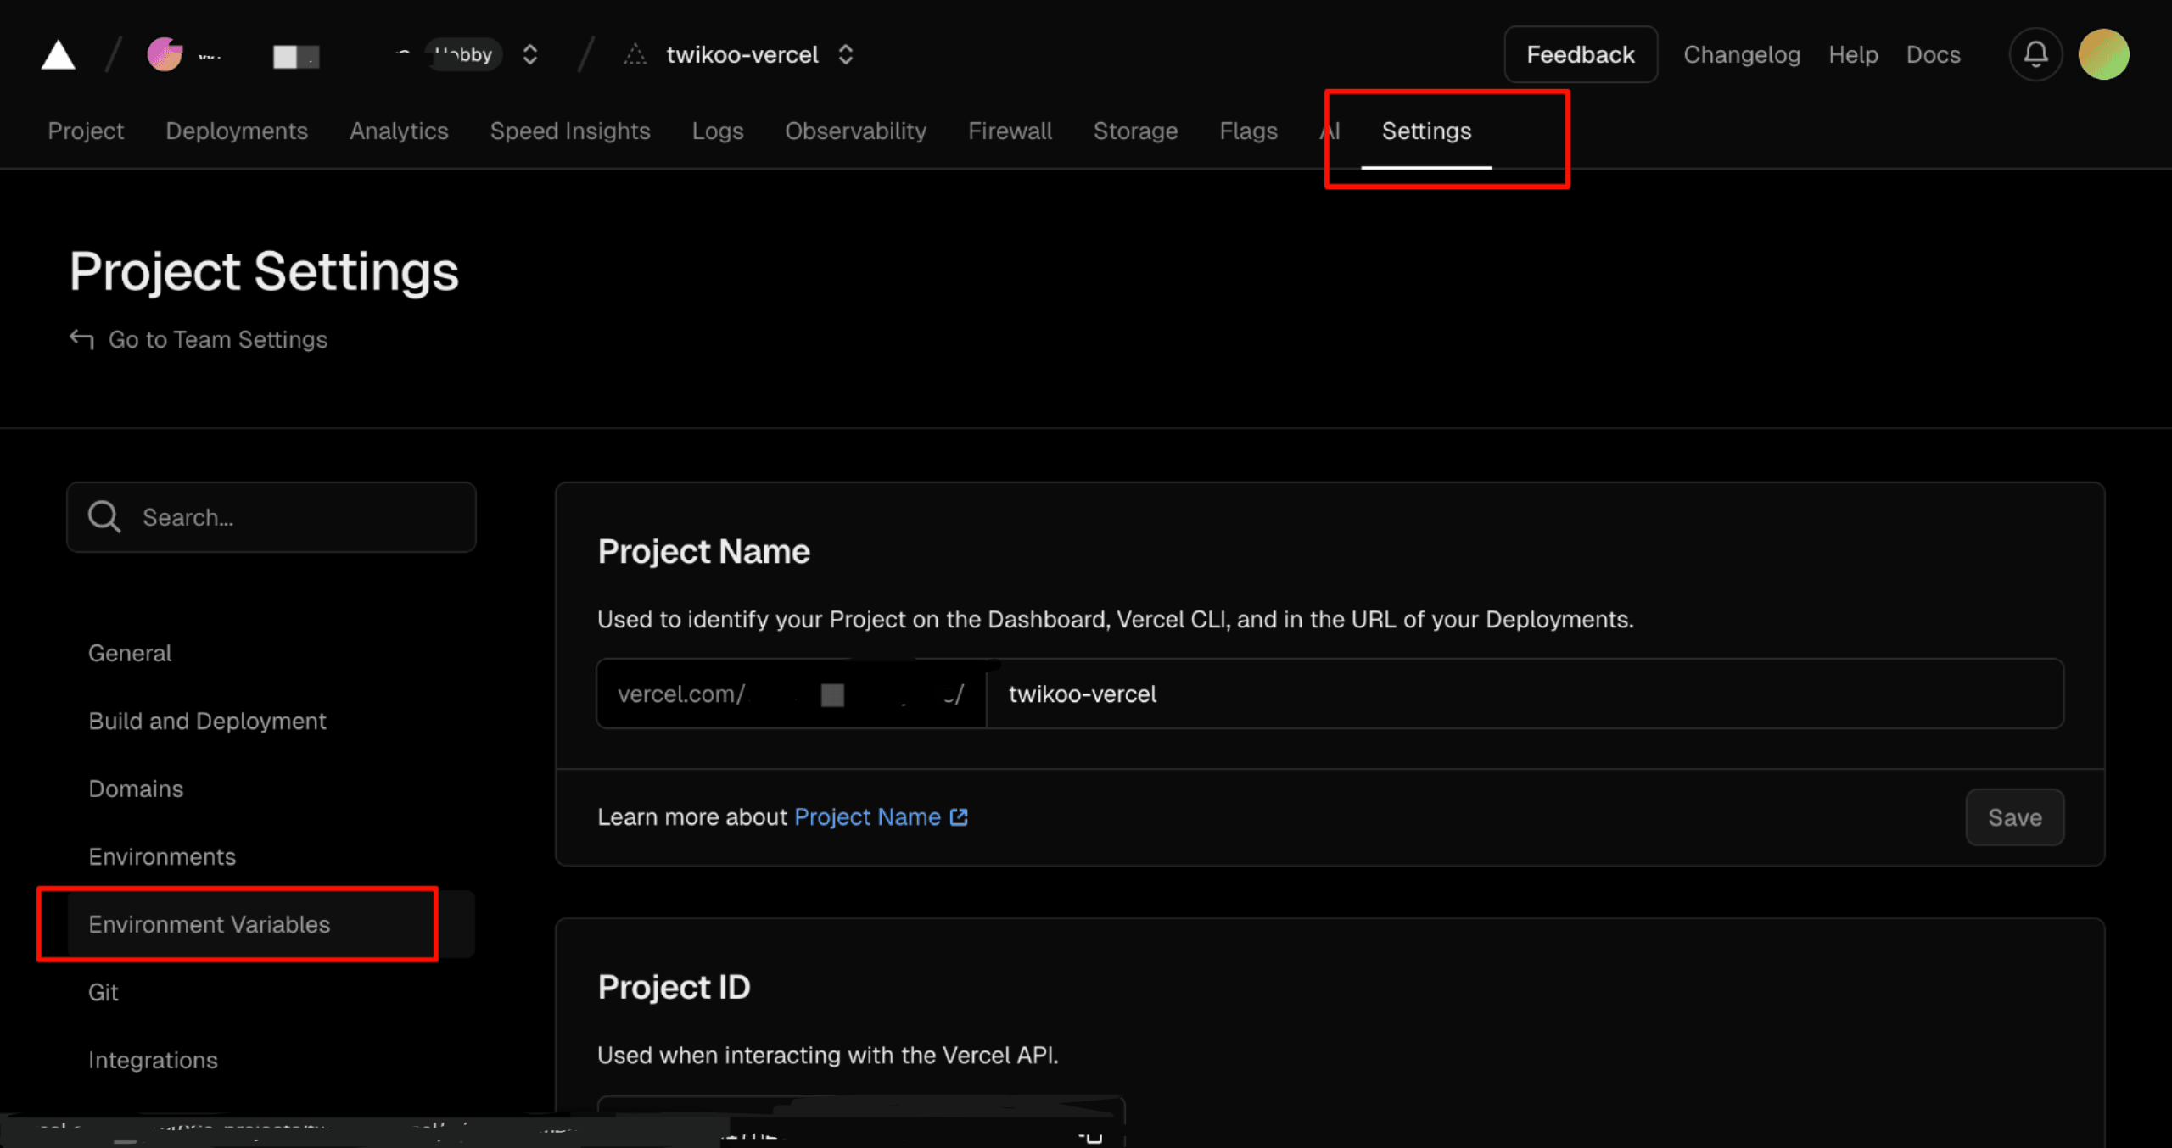This screenshot has width=2172, height=1148.
Task: Open the twikoo-vercel project switcher chevrons
Action: [x=845, y=54]
